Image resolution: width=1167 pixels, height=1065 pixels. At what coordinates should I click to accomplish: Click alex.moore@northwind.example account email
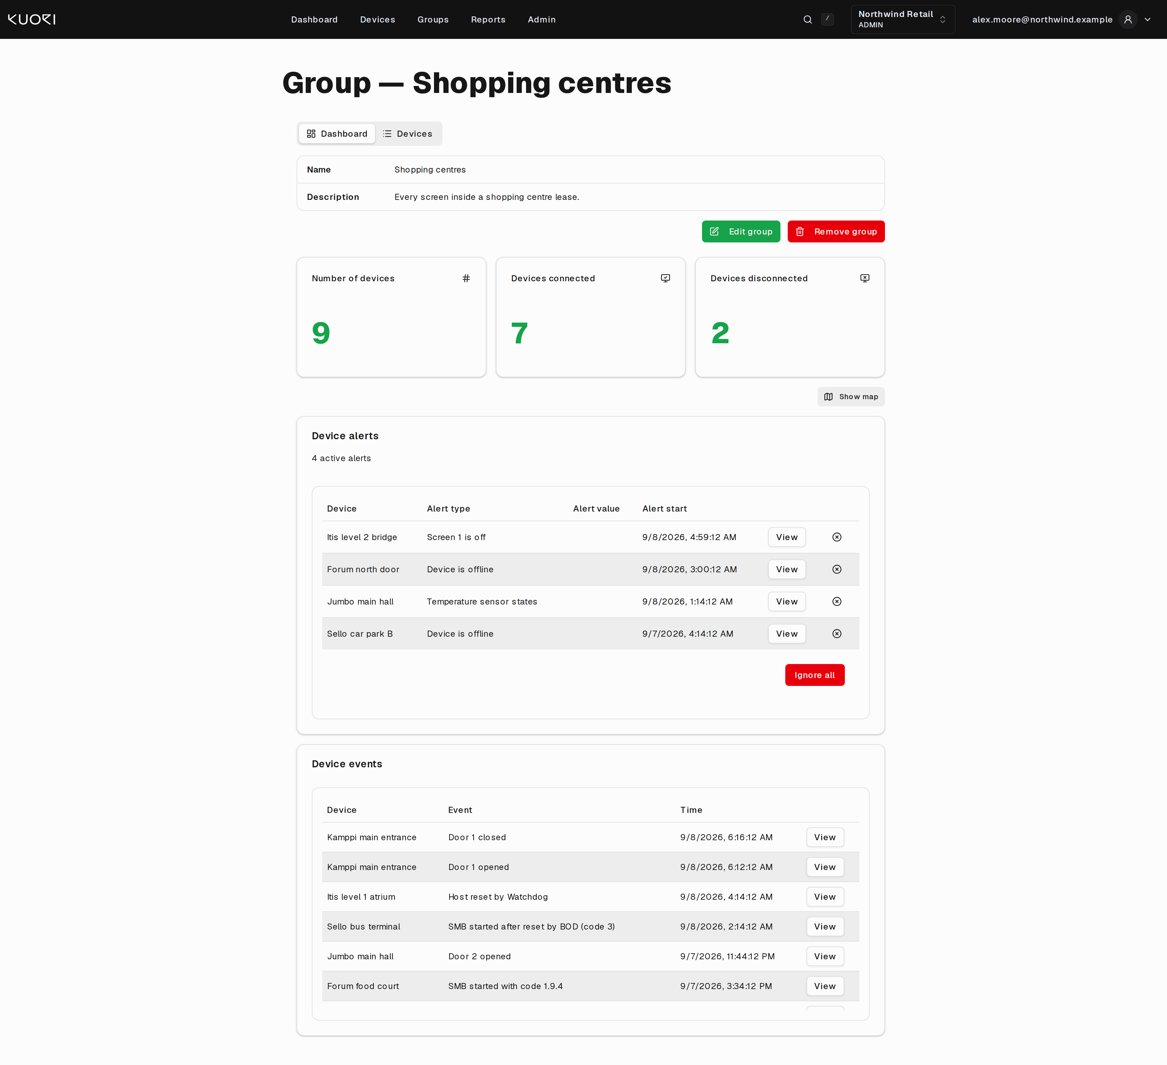click(1042, 20)
